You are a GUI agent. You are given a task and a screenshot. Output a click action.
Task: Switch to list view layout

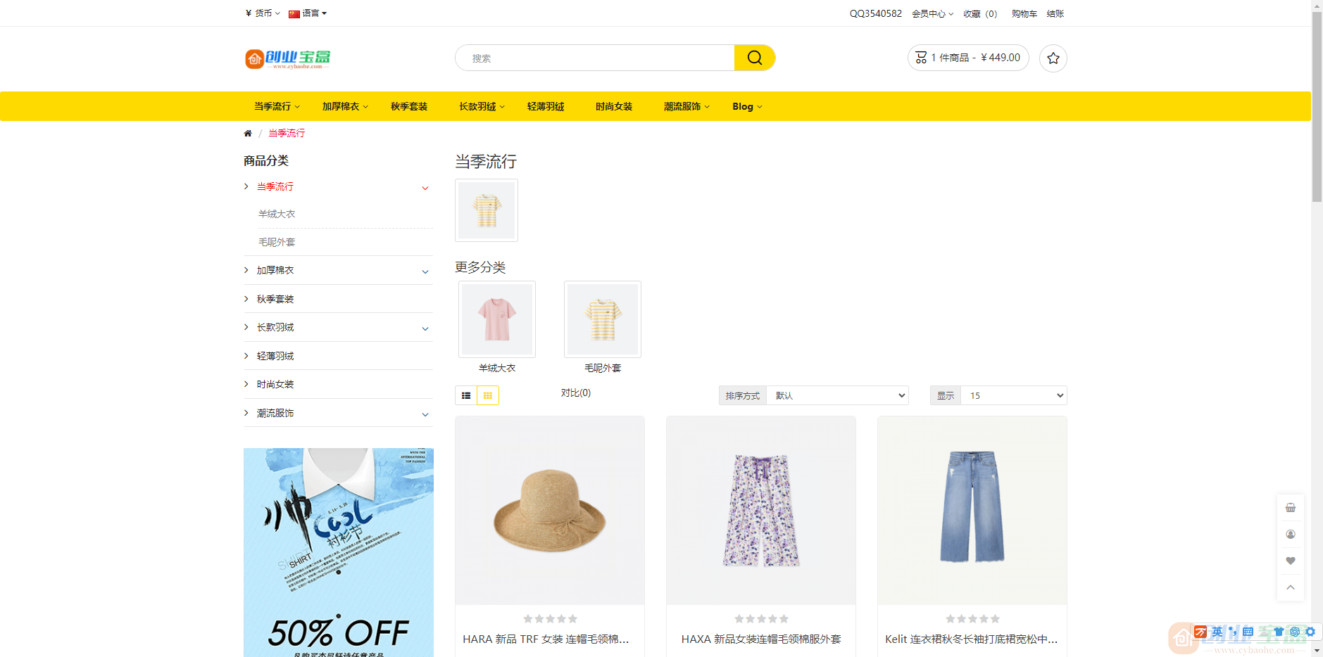point(466,396)
